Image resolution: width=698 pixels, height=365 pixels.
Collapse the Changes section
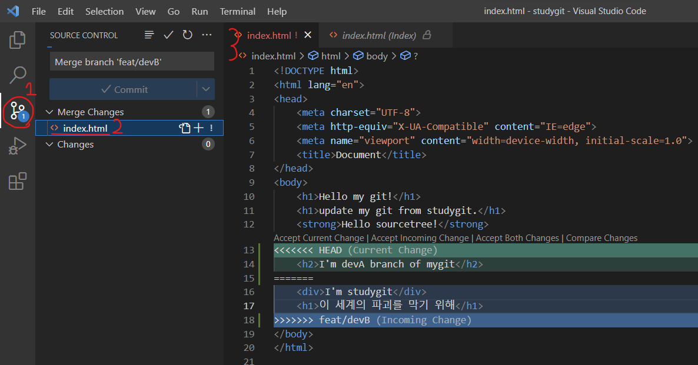(x=49, y=145)
